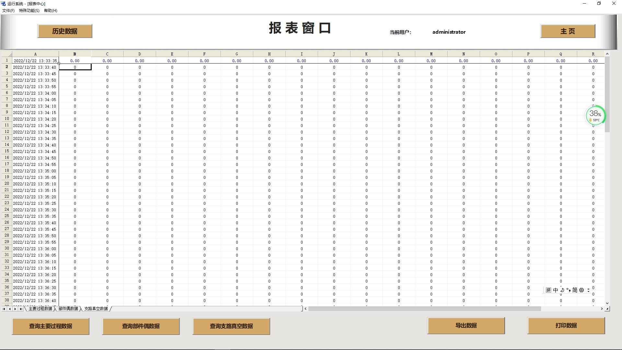
Task: Click the Pinyin input method logo icon
Action: (548, 290)
